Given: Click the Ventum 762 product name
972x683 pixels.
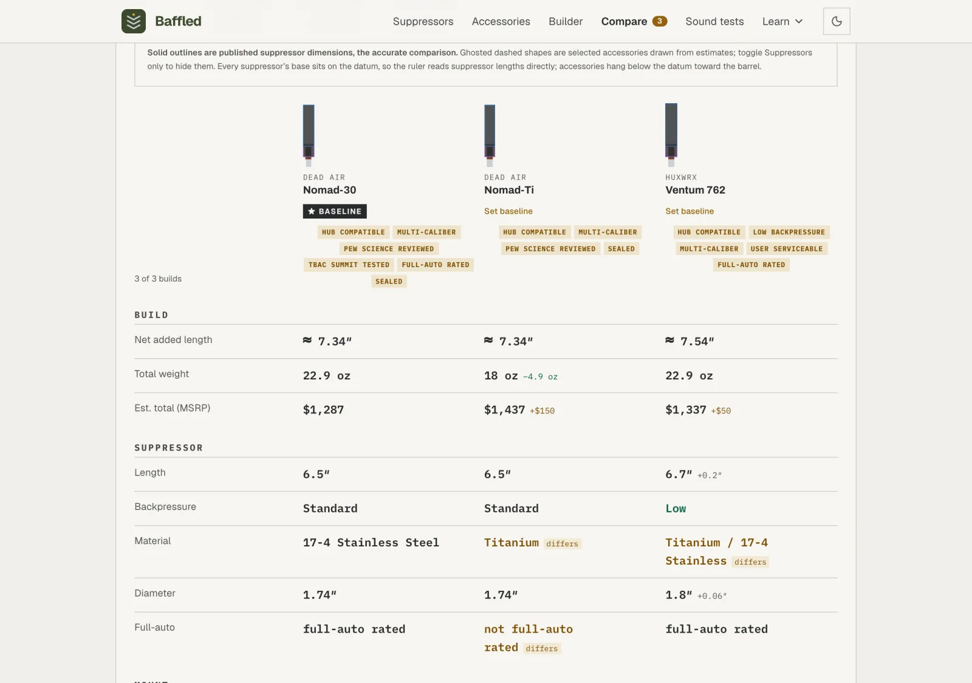Looking at the screenshot, I should tap(695, 190).
